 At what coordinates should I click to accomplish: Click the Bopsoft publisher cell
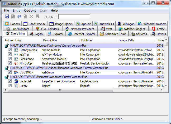click(85, 86)
